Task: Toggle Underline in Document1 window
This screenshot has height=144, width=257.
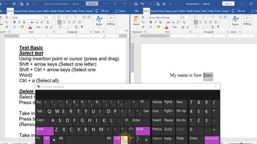Action: pyautogui.click(x=160, y=22)
